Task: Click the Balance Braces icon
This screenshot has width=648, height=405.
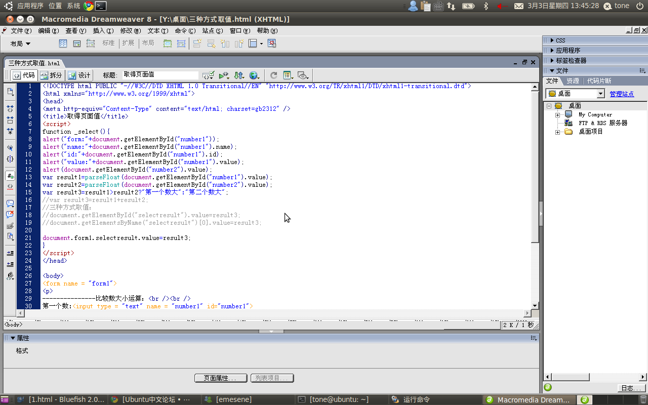Action: [10, 159]
